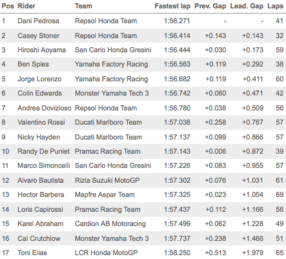Click team LCR Honda MotoGP
The image size is (286, 259).
tap(107, 253)
